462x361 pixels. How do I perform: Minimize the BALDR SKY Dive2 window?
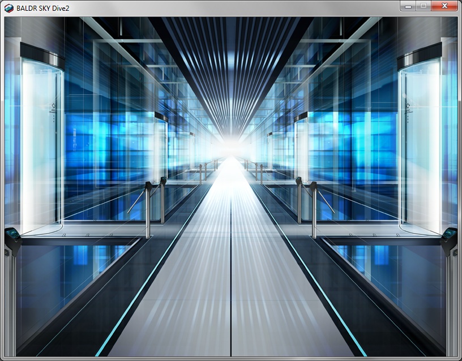[x=408, y=6]
